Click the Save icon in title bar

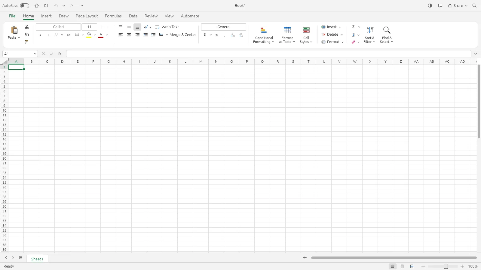coord(46,5)
